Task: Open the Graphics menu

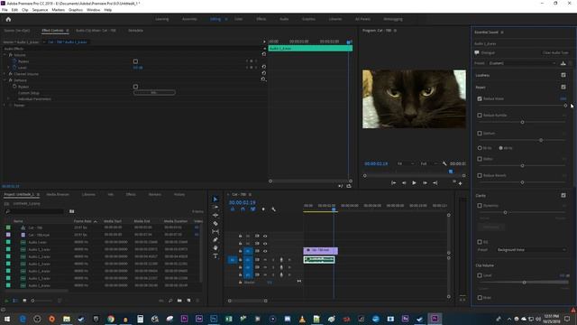Action: pos(76,10)
